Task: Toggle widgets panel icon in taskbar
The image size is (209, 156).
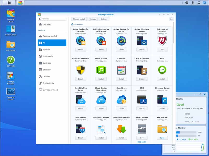Action: pyautogui.click(x=205, y=3)
